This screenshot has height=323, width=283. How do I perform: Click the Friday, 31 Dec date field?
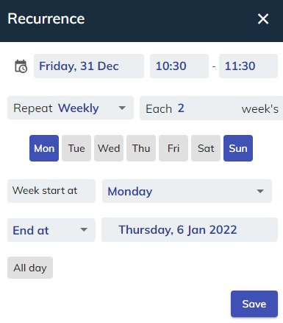pos(89,66)
